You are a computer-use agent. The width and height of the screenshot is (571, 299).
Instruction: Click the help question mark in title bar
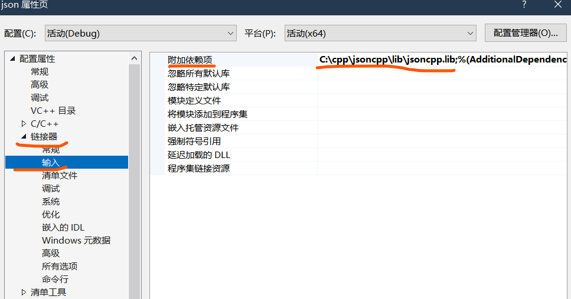(524, 5)
